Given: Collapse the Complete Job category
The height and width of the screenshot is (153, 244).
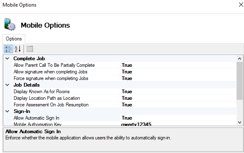Looking at the screenshot, I should (7, 59).
